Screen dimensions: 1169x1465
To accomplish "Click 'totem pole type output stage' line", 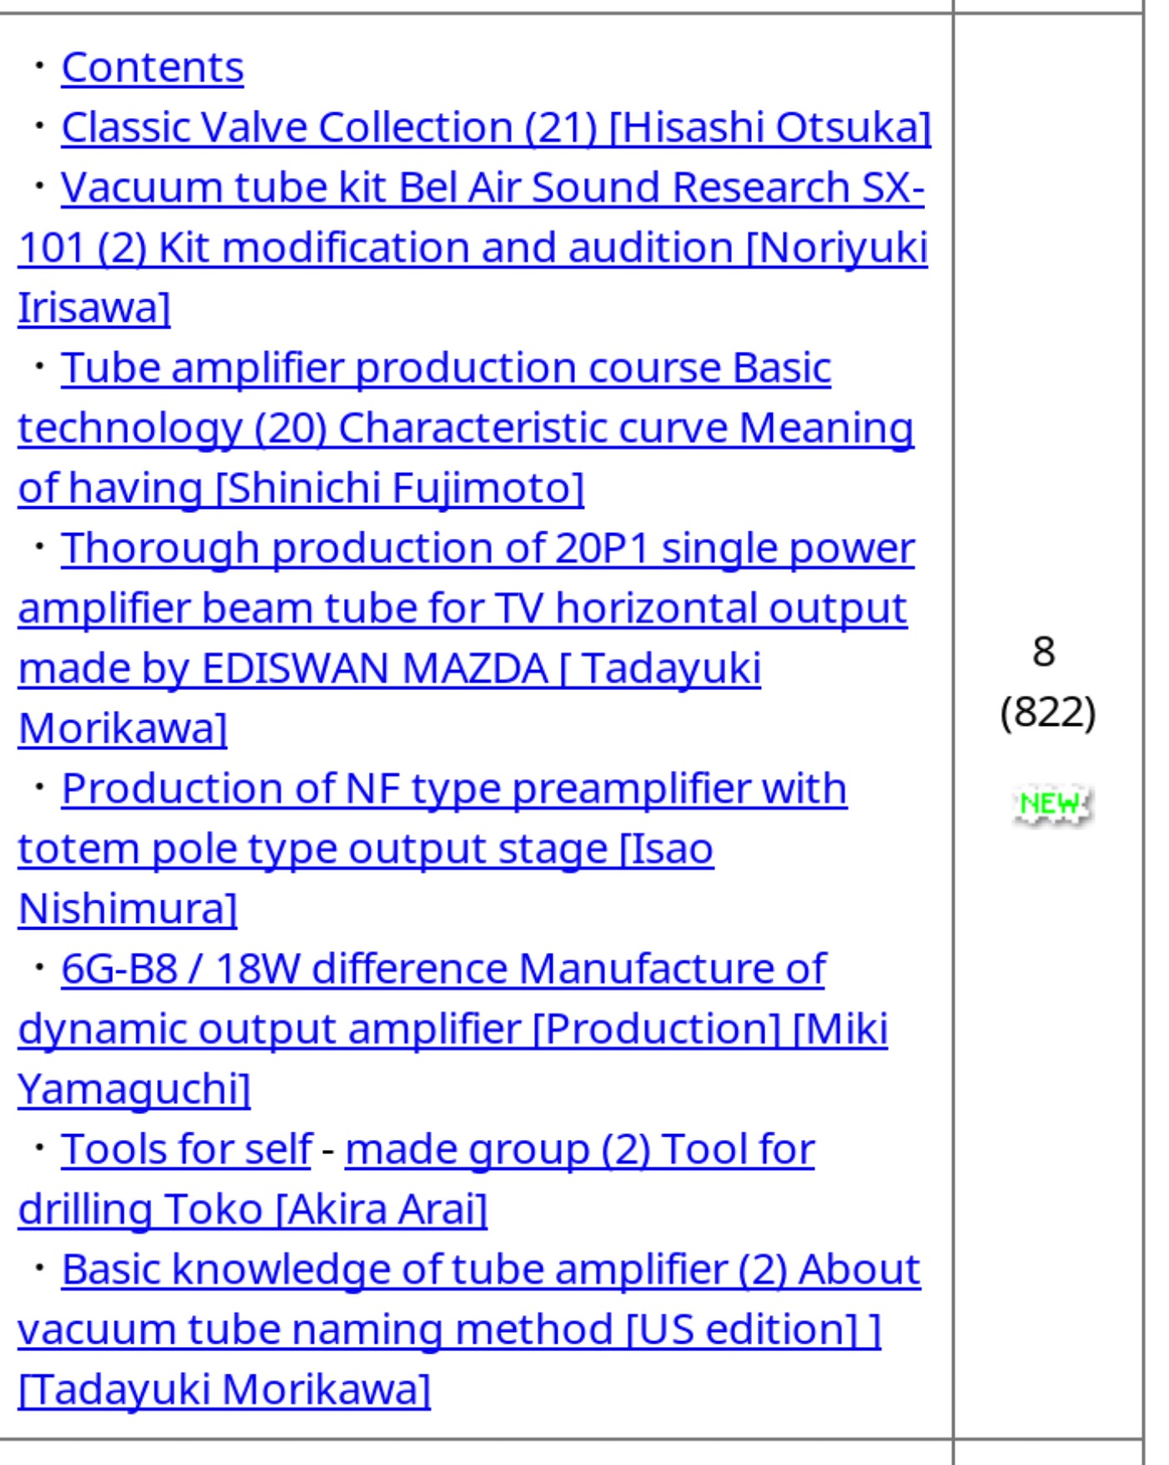I will click(x=366, y=849).
